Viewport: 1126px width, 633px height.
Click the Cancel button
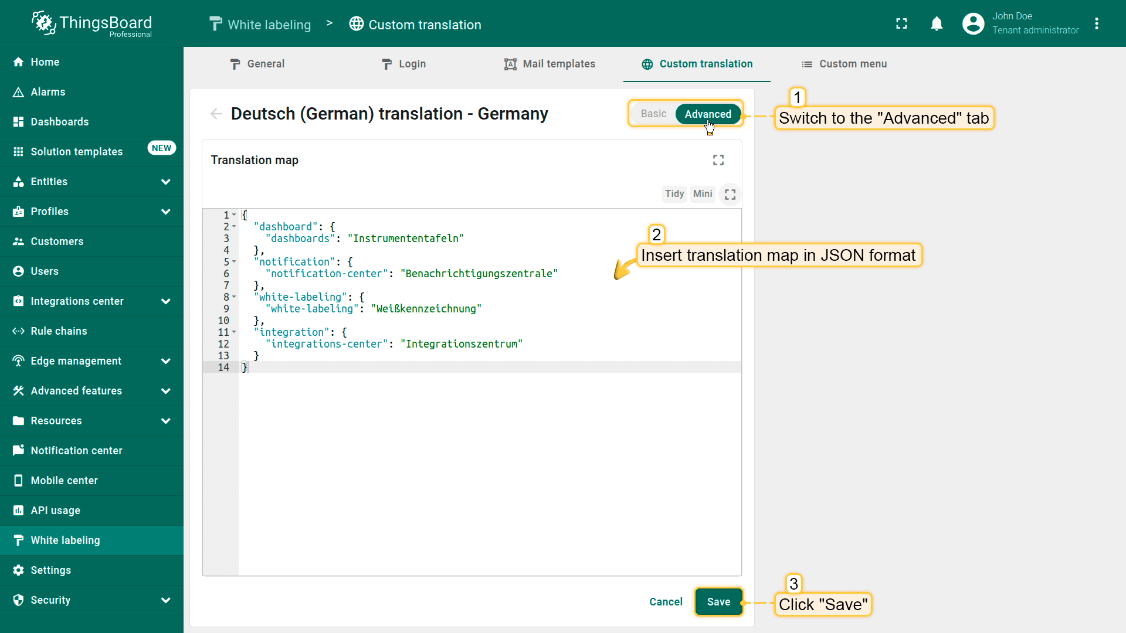[666, 602]
